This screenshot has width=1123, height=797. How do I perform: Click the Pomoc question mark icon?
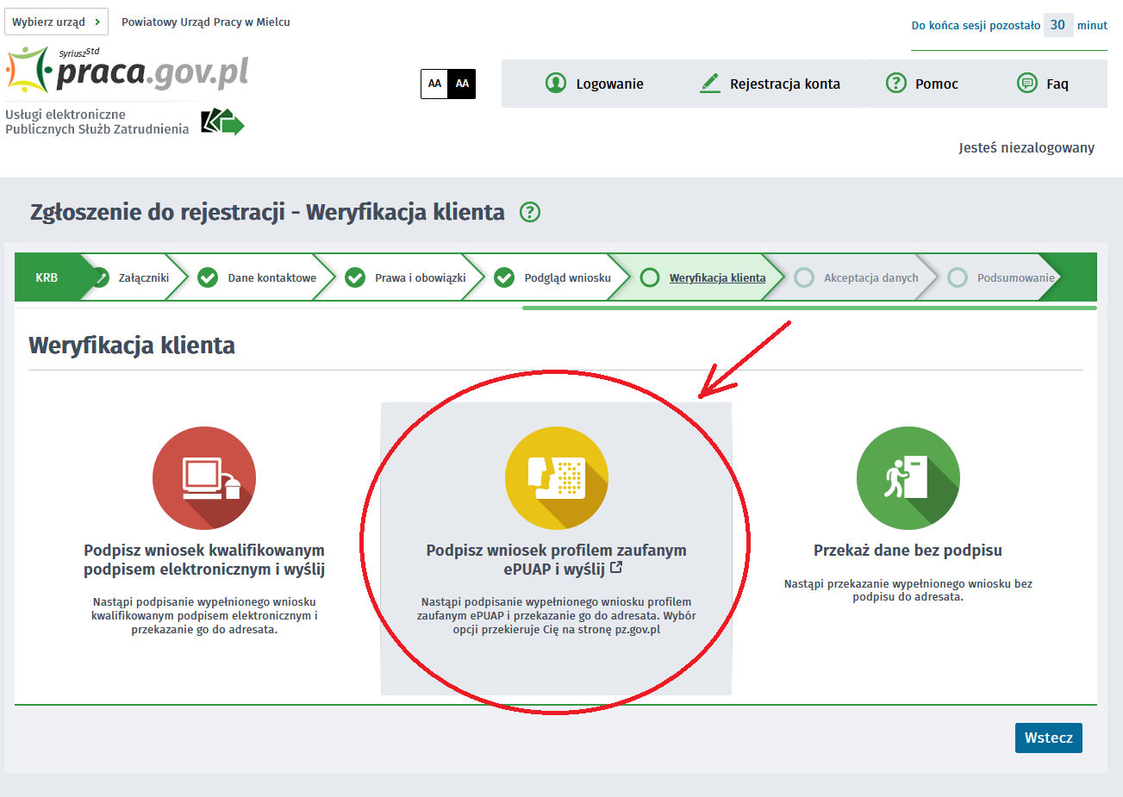coord(896,84)
